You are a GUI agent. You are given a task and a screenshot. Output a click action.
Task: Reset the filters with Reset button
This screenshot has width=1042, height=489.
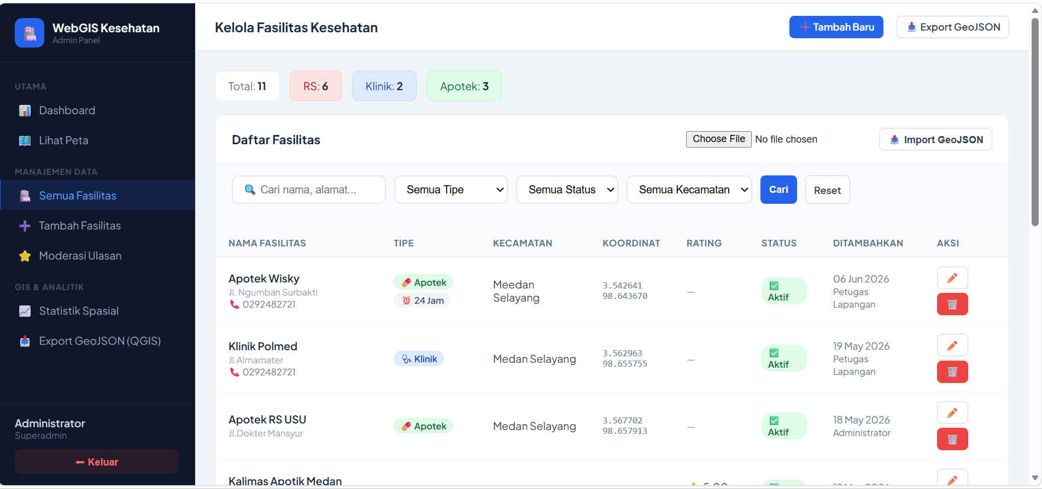click(827, 190)
